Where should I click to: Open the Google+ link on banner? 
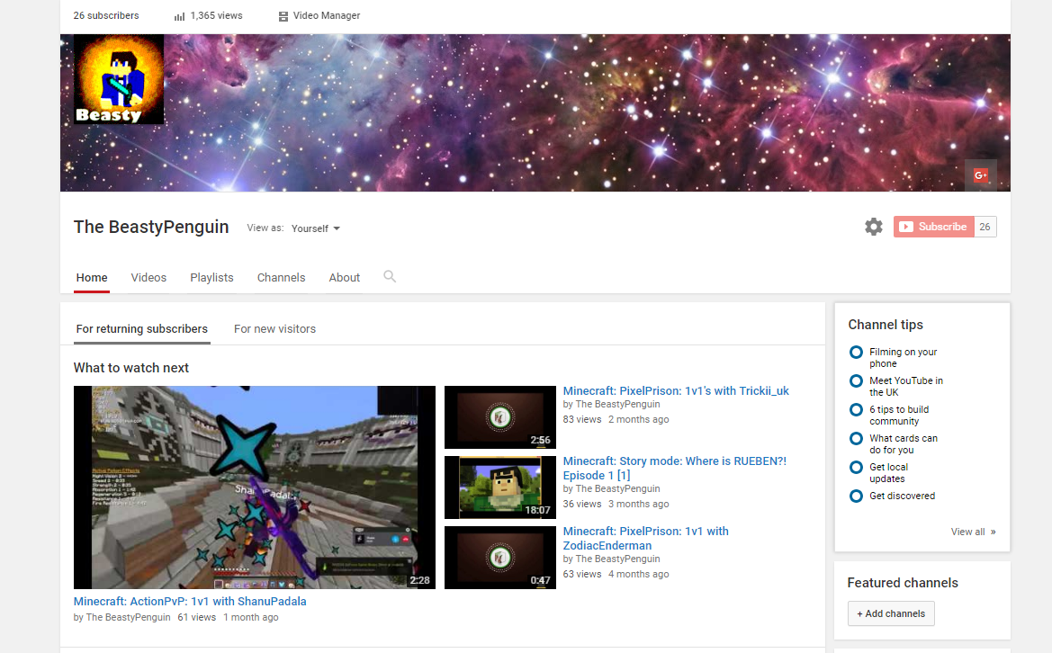pyautogui.click(x=980, y=175)
